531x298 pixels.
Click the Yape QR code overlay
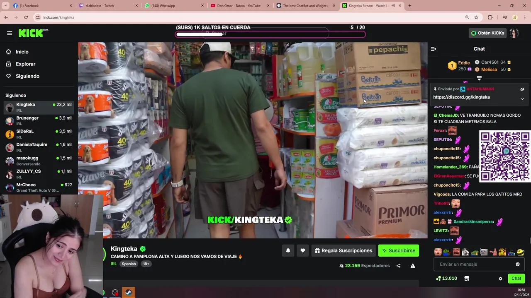point(505,156)
